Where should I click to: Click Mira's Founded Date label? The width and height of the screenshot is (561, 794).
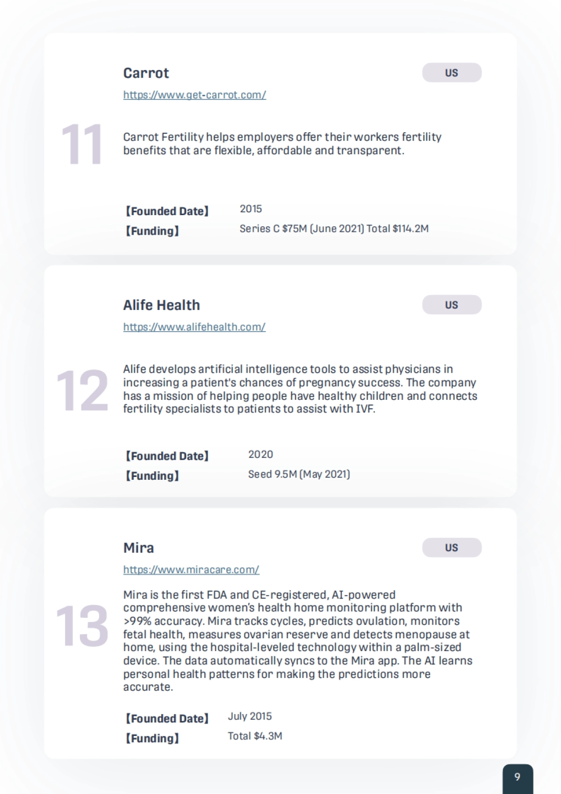tap(167, 718)
